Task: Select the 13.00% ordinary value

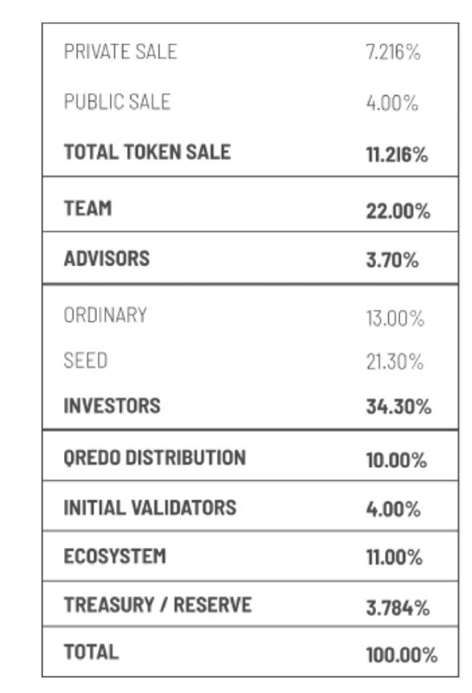Action: (395, 318)
